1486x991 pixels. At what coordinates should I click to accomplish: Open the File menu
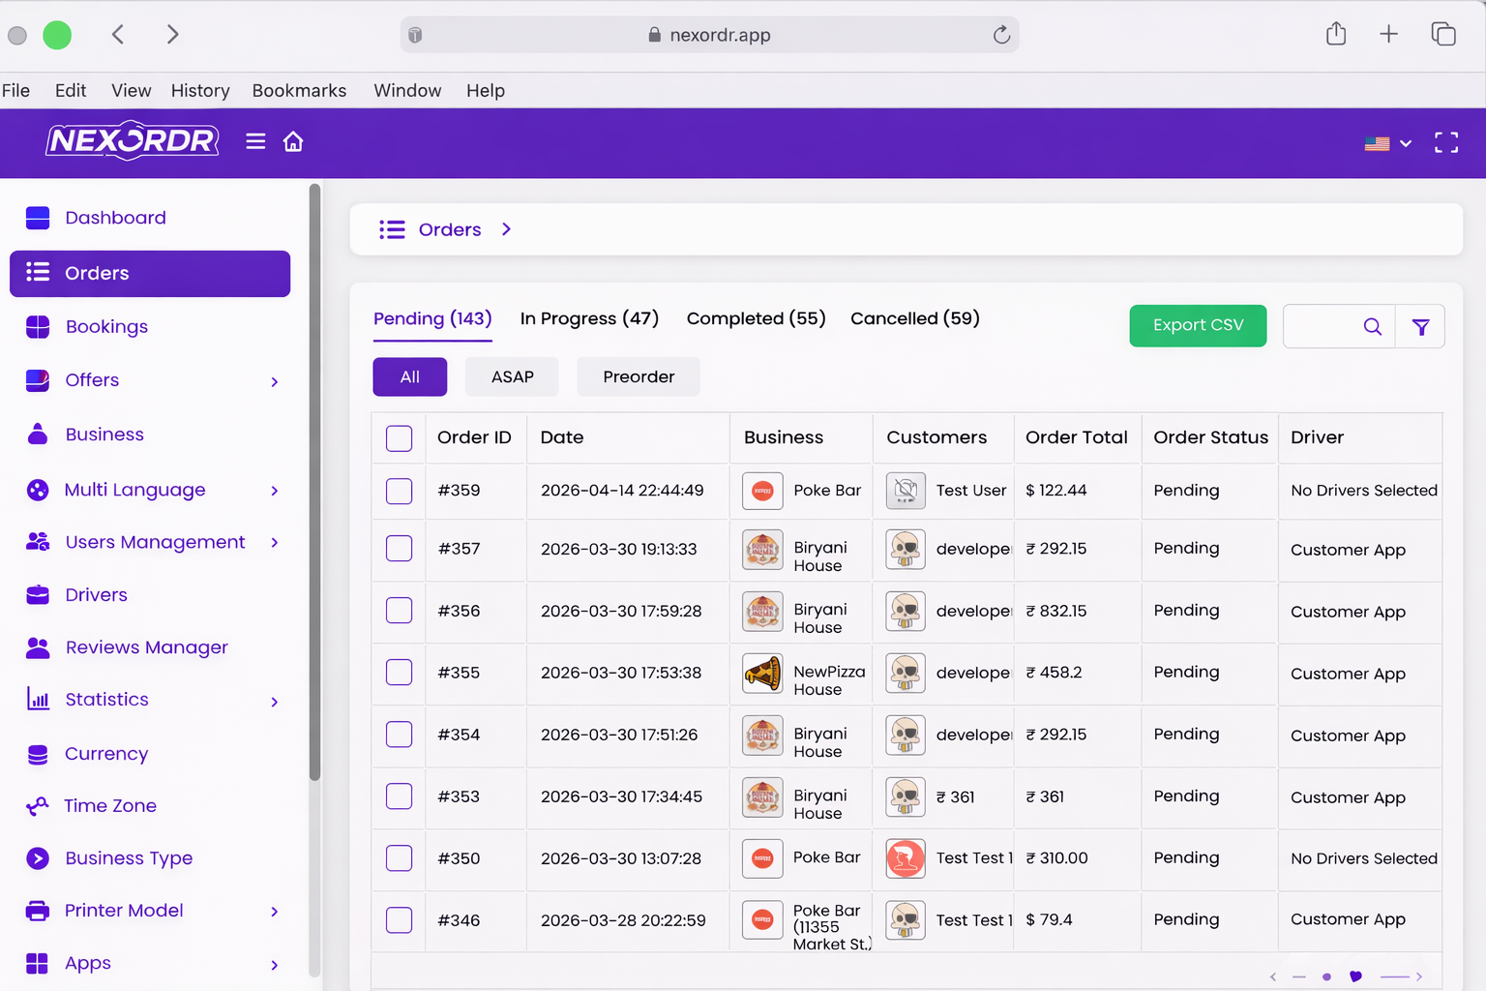(x=15, y=90)
